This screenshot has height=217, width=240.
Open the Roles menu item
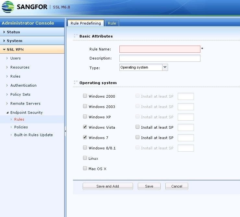point(15,76)
